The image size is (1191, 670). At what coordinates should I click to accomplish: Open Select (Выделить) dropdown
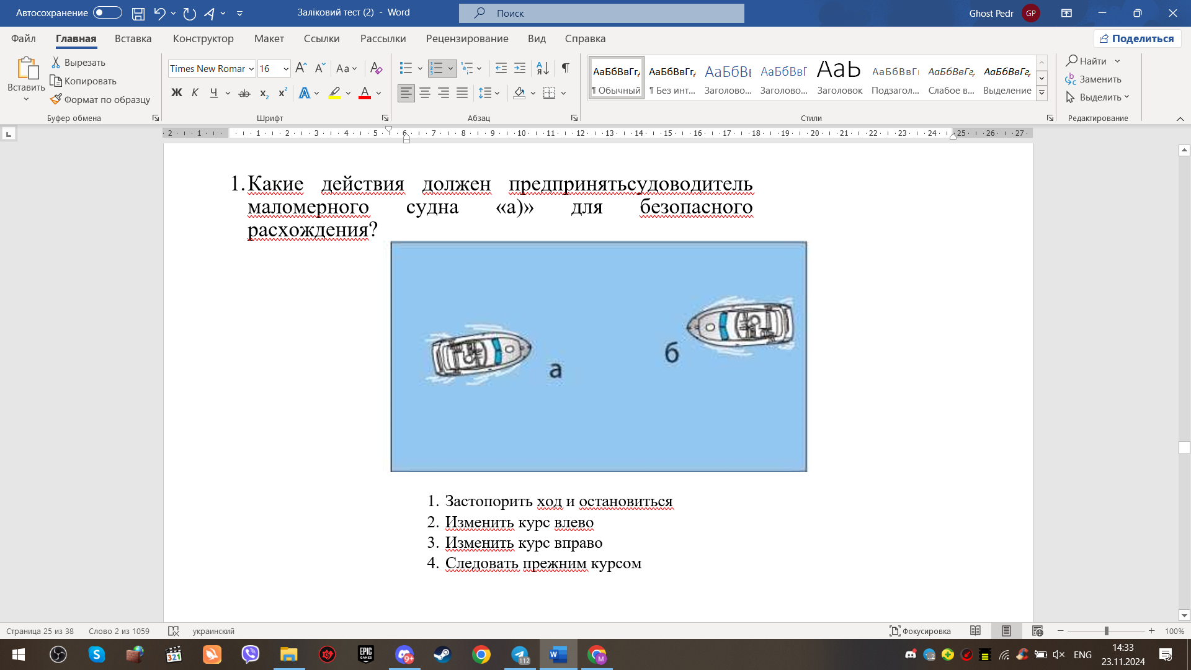[x=1098, y=97]
